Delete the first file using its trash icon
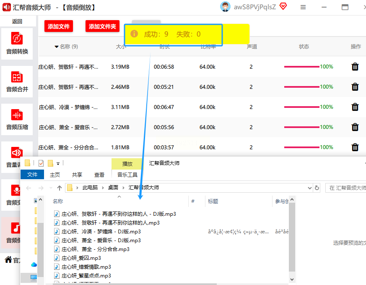 [x=355, y=67]
